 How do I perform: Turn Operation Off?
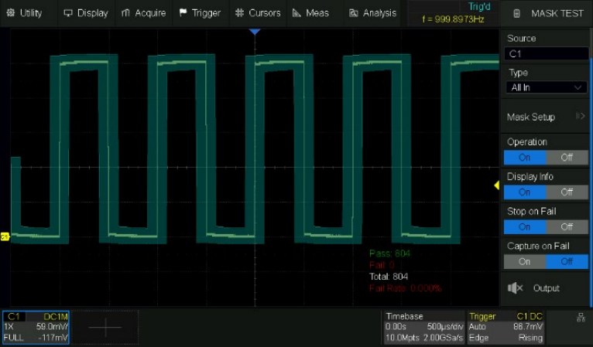567,158
